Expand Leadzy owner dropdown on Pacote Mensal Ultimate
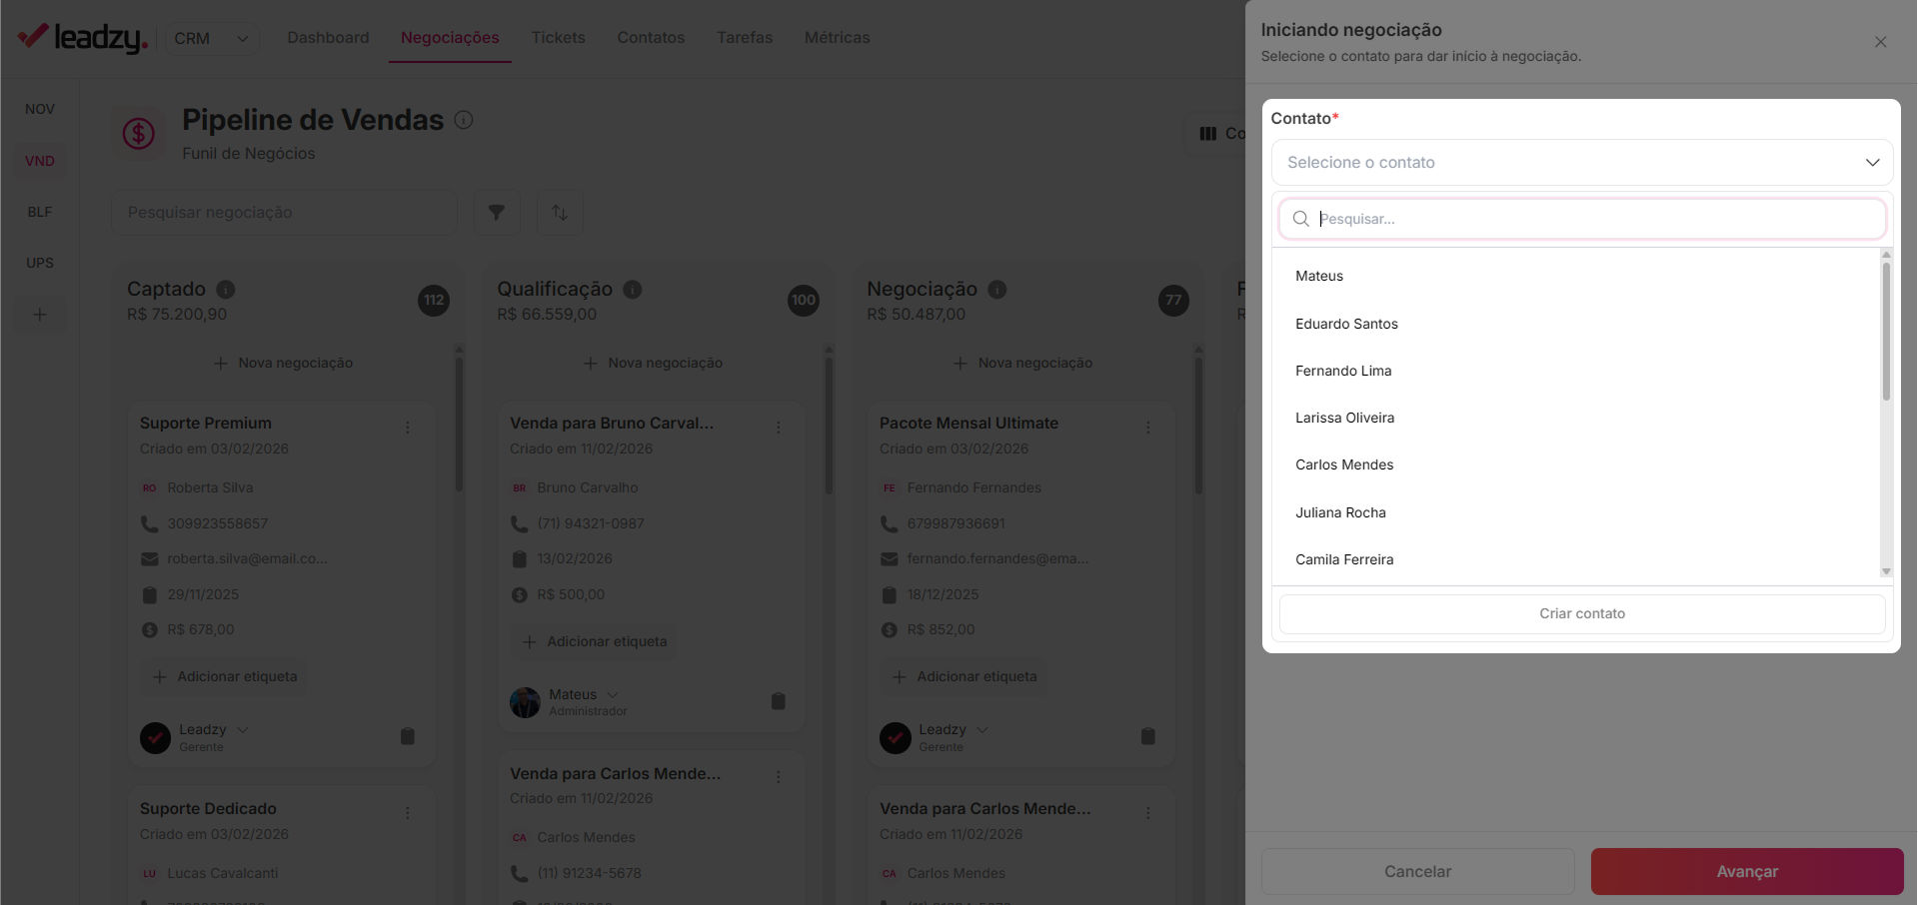Viewport: 1918px width, 905px height. coord(982,730)
